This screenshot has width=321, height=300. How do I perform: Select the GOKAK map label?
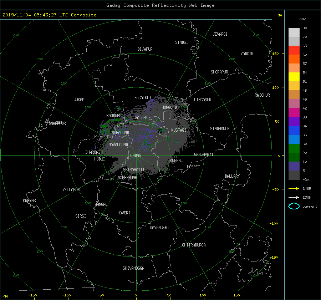pos(79,100)
